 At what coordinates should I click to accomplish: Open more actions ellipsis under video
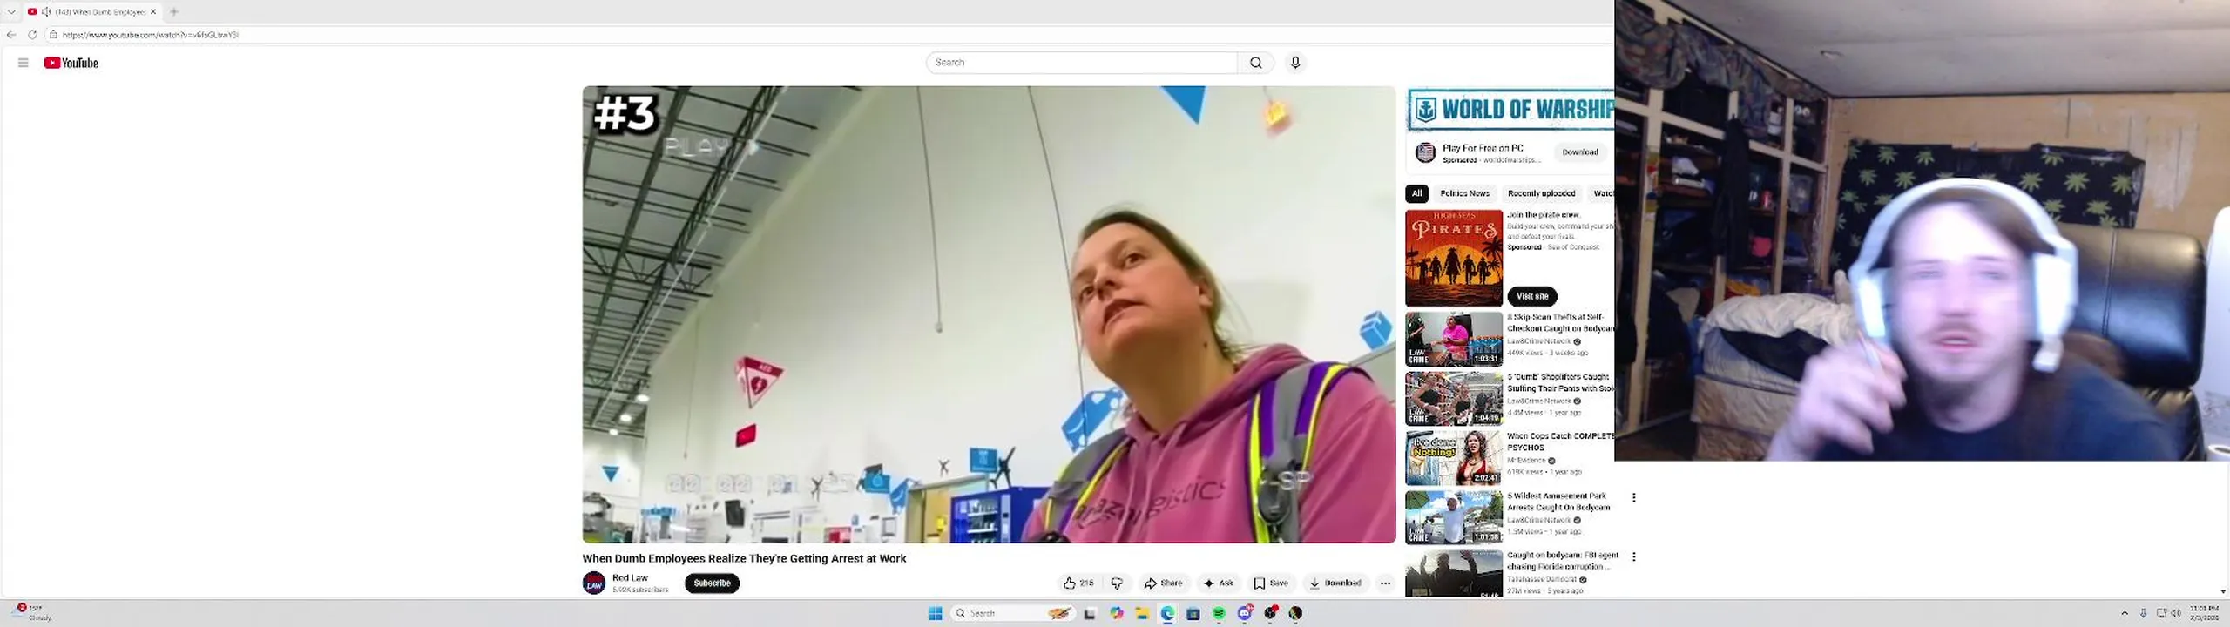click(1385, 583)
